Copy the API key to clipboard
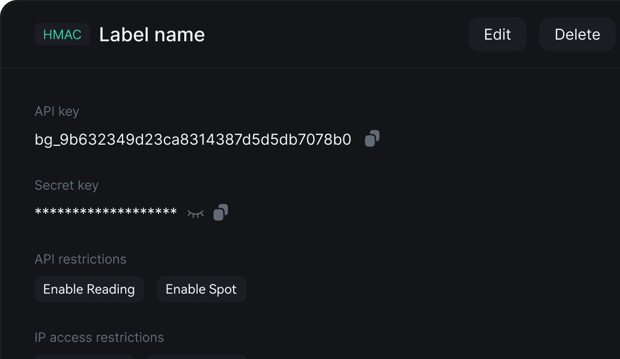The width and height of the screenshot is (620, 359). (x=372, y=139)
